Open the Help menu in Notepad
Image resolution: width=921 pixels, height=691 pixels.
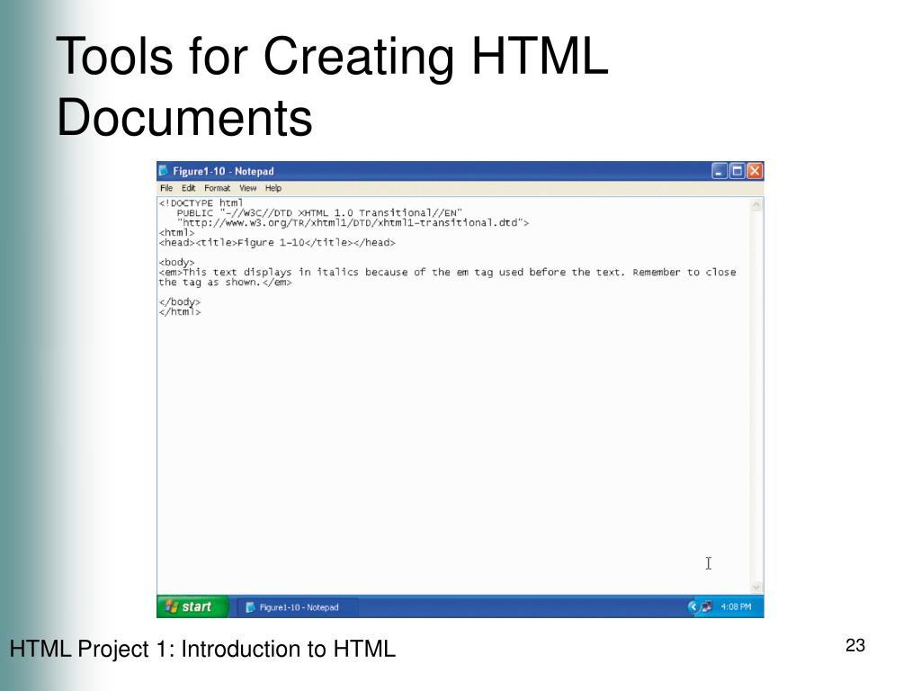tap(273, 188)
